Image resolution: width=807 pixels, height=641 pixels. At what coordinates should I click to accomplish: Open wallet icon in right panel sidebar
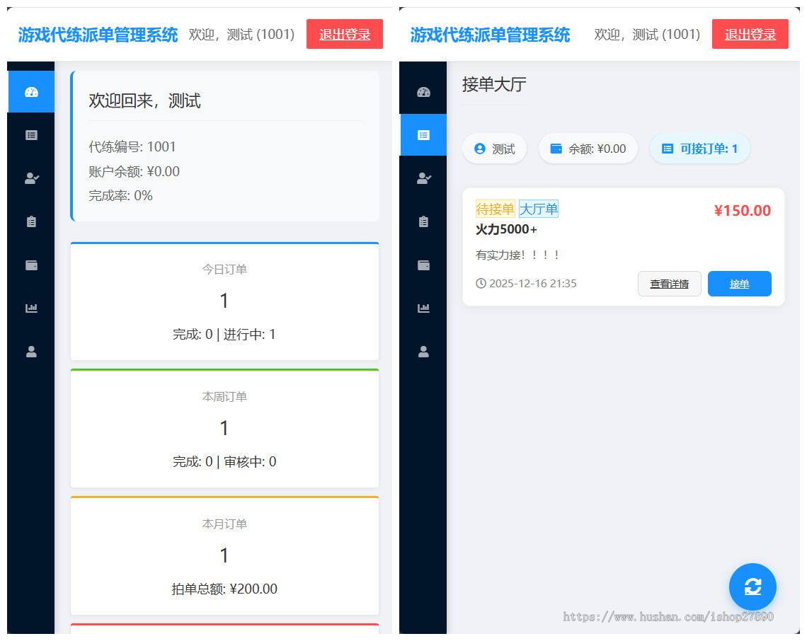point(423,265)
